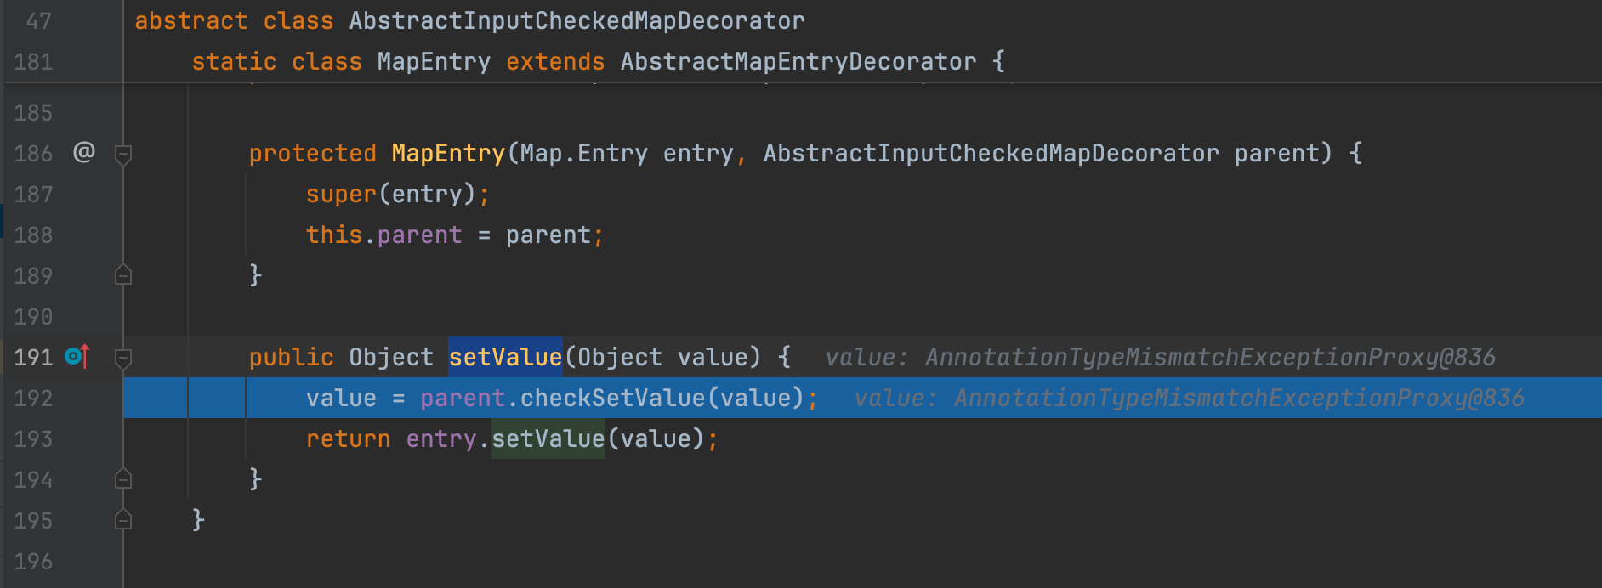Click the fold end marker on line 194
Screen dimensions: 1602x588
(x=123, y=479)
